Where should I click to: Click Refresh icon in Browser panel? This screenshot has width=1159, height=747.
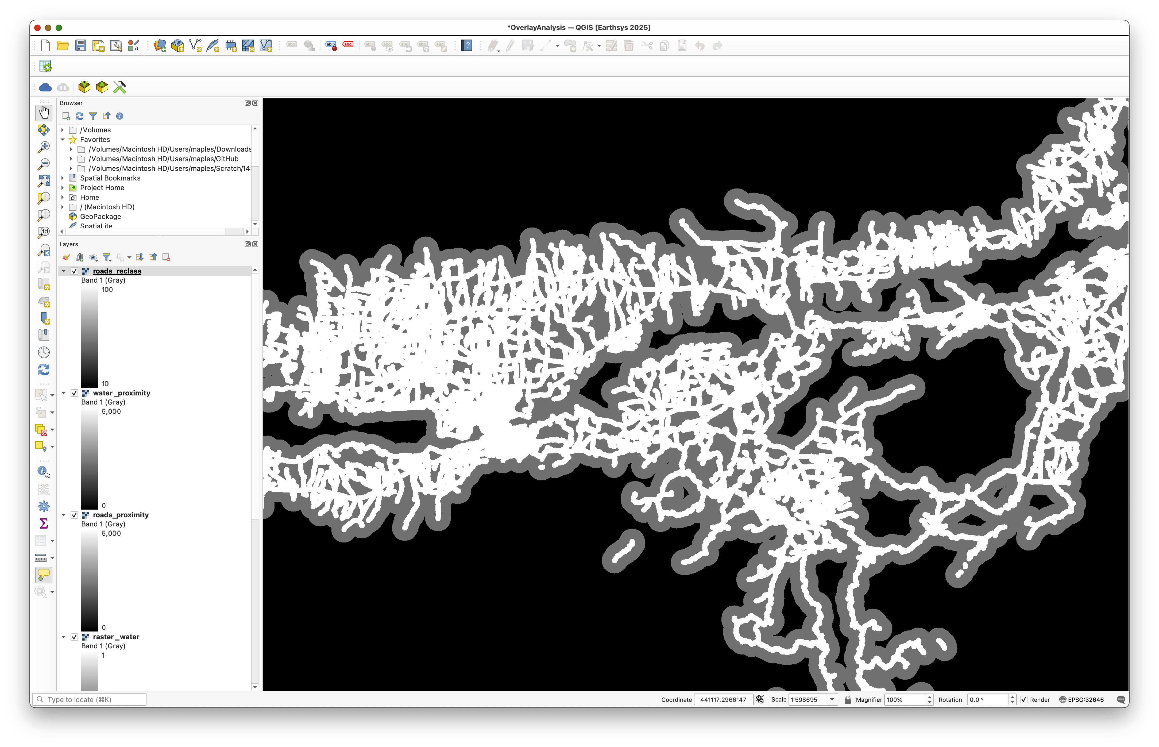click(x=80, y=116)
